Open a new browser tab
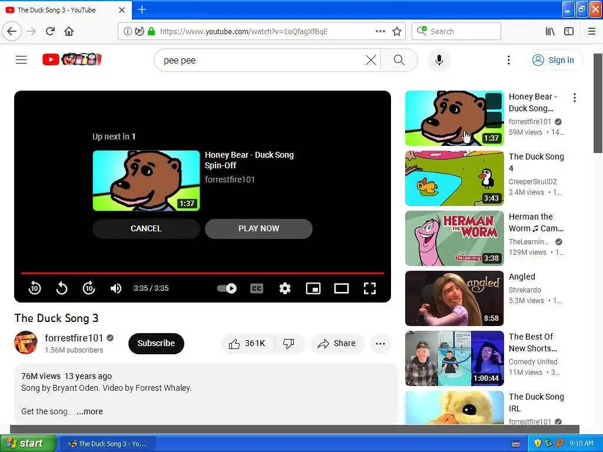 [x=141, y=9]
